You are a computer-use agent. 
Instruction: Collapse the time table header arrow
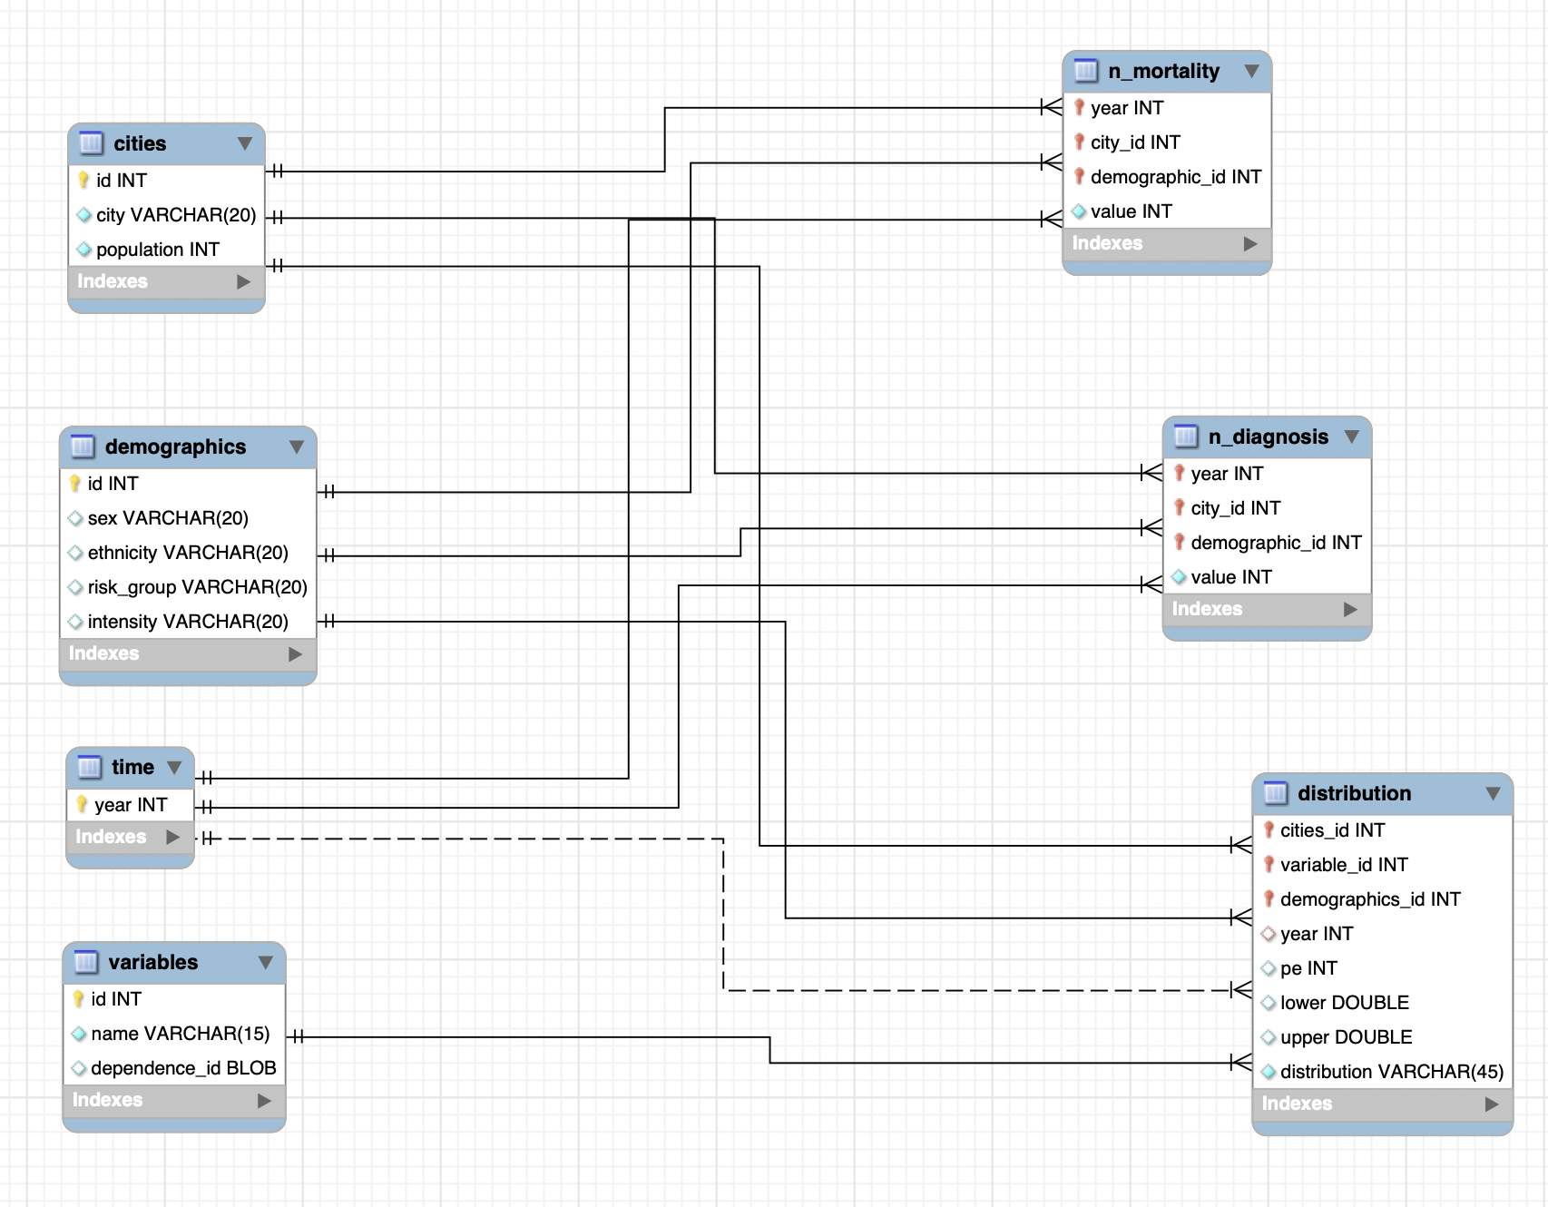point(174,768)
